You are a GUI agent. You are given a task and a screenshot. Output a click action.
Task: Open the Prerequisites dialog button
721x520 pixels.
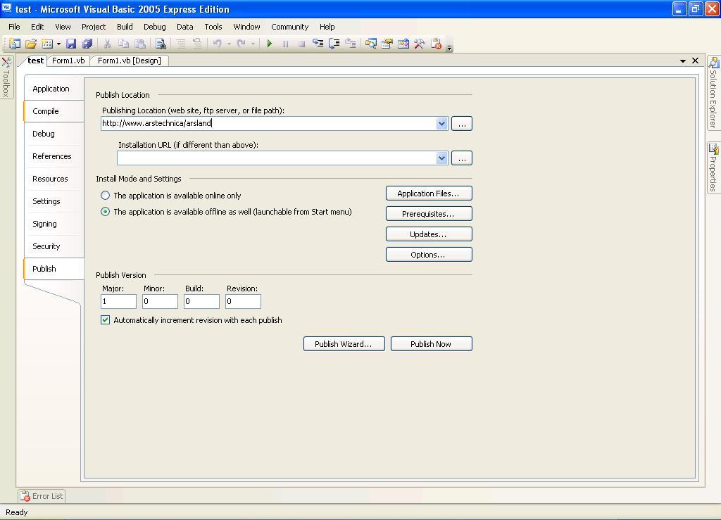click(428, 214)
